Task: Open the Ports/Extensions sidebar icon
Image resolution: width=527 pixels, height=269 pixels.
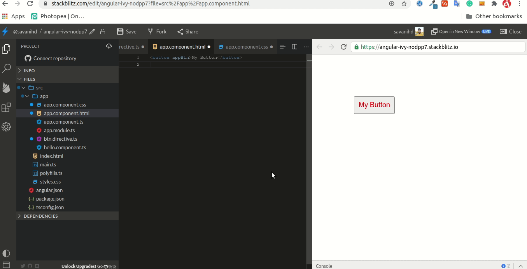Action: [6, 108]
